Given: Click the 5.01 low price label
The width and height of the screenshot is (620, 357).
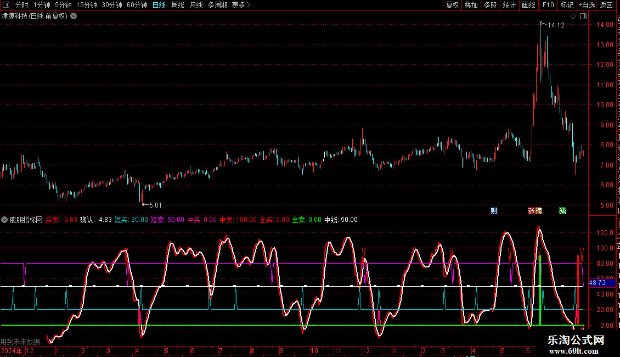Looking at the screenshot, I should tap(155, 205).
